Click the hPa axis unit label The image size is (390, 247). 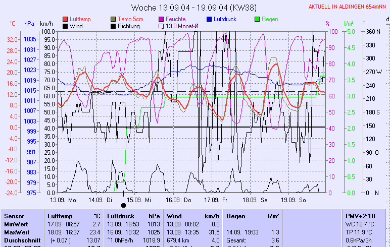click(29, 24)
